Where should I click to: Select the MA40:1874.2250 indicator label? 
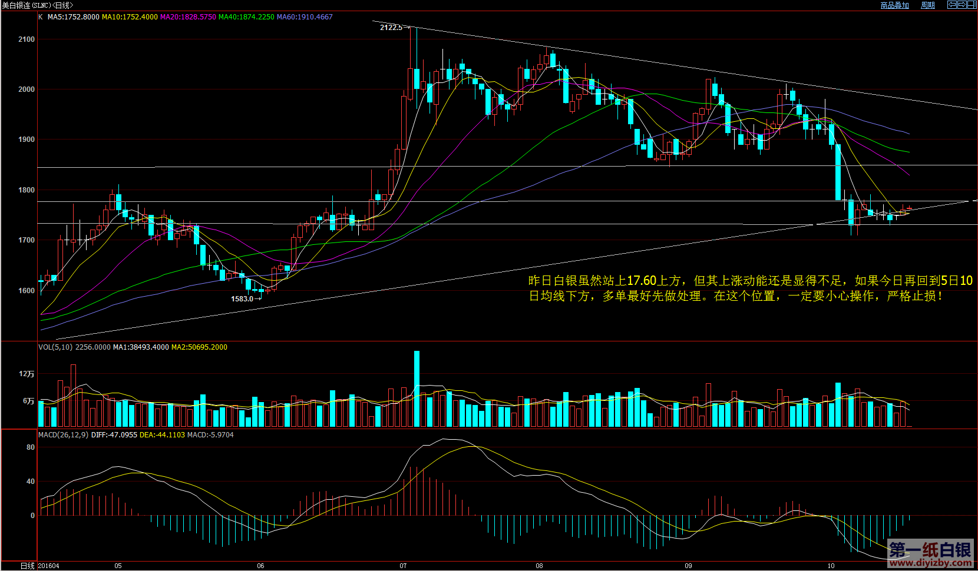(246, 17)
